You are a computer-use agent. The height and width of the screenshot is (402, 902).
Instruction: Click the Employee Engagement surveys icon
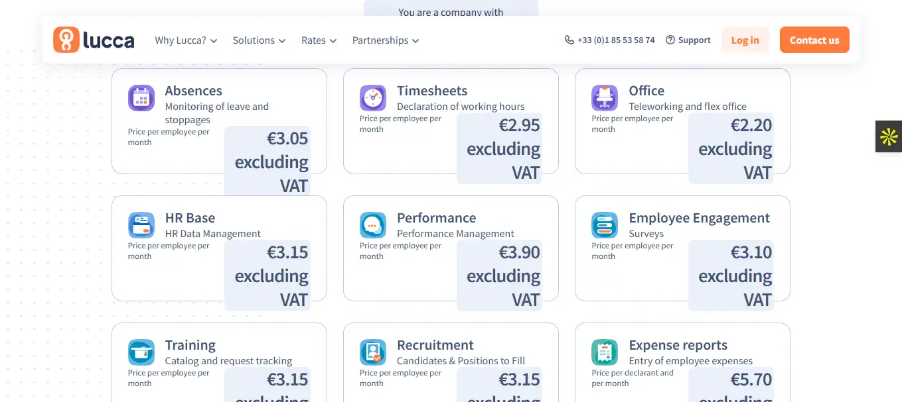(x=604, y=225)
